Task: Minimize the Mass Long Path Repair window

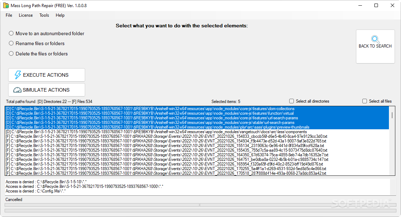Action: 360,5
